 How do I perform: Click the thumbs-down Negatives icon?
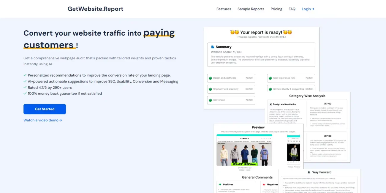point(264,184)
